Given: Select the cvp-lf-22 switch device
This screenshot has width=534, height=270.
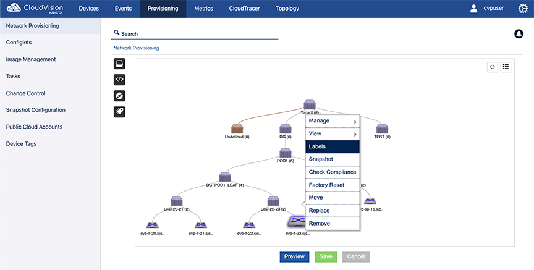Looking at the screenshot, I should pyautogui.click(x=249, y=225).
